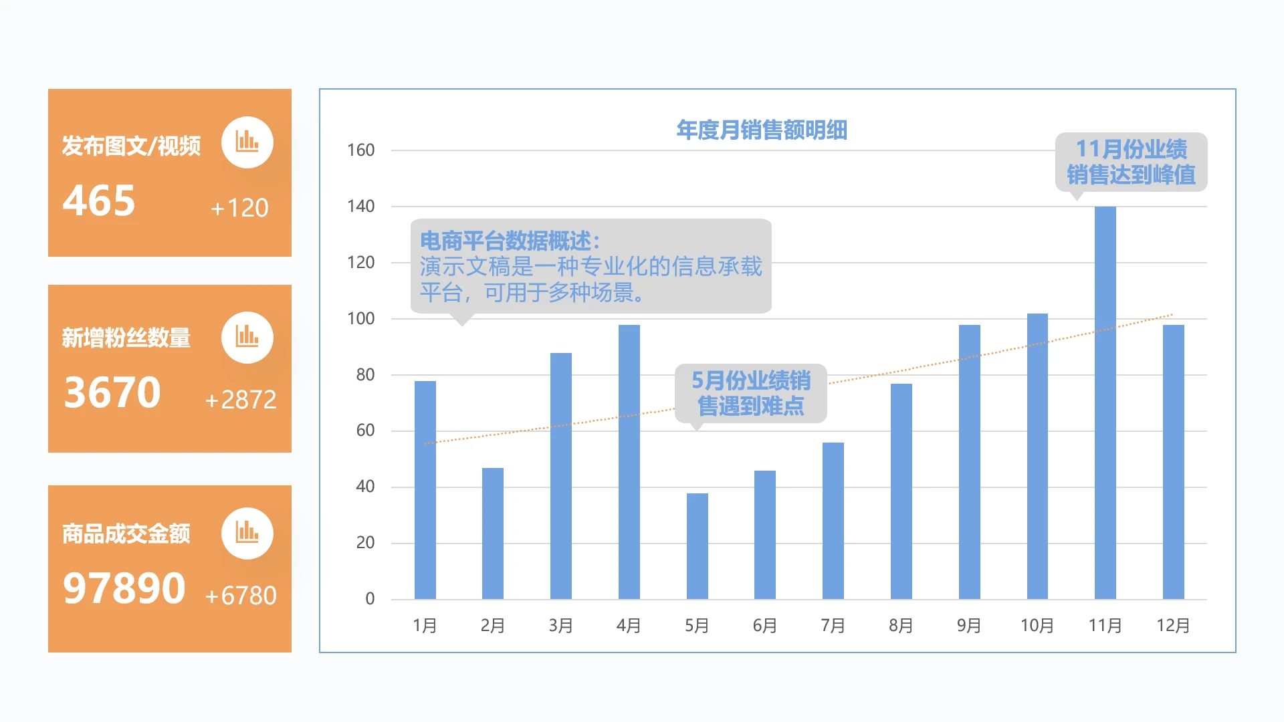Click the value 465 on the first card
This screenshot has width=1284, height=722.
(98, 201)
